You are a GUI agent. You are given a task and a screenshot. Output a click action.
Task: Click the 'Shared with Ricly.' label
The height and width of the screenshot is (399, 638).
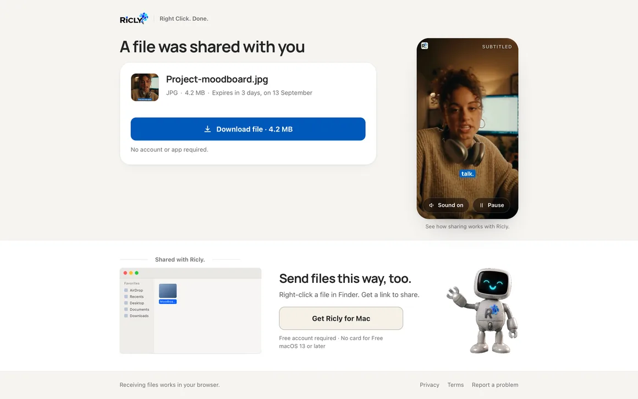(x=180, y=259)
